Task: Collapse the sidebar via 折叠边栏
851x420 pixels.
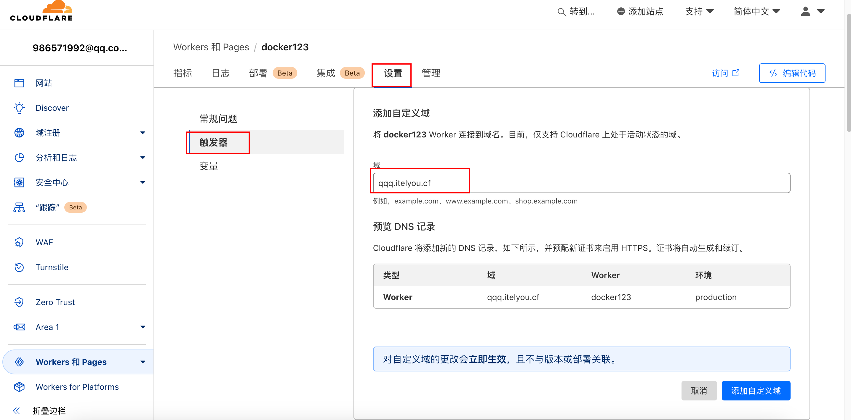Action: [x=49, y=411]
